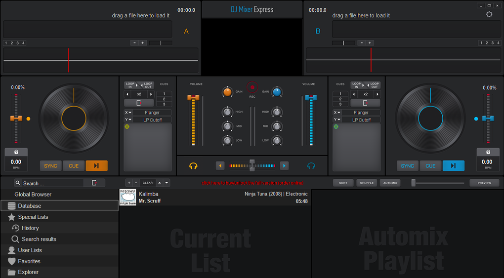Screen dimensions: 504x278
Task: Click deck A volume fader handle
Action: tap(193, 98)
